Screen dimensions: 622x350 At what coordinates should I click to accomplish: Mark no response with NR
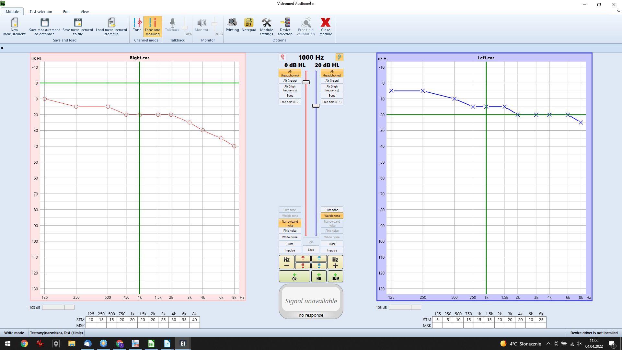(x=319, y=276)
